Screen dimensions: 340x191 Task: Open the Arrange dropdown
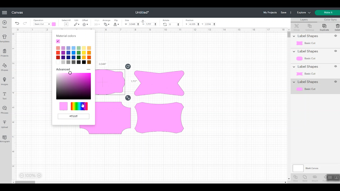[x=106, y=24]
